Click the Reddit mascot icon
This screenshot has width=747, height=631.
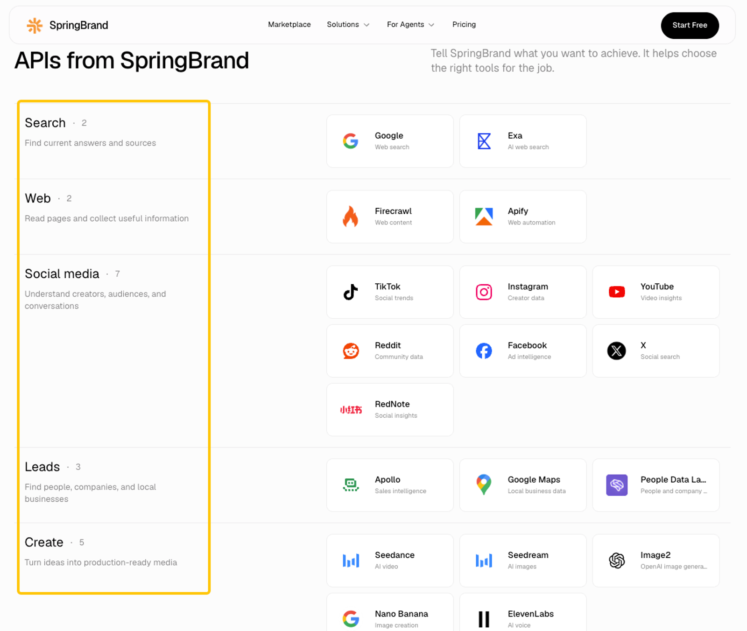[351, 351]
